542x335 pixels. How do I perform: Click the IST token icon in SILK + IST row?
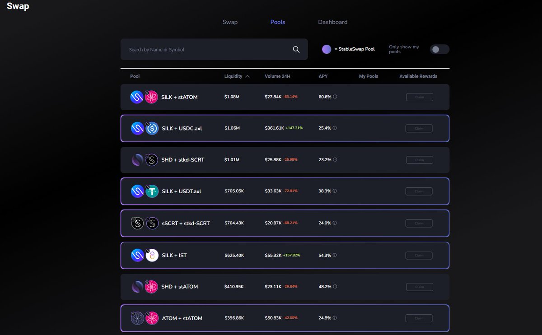click(152, 255)
